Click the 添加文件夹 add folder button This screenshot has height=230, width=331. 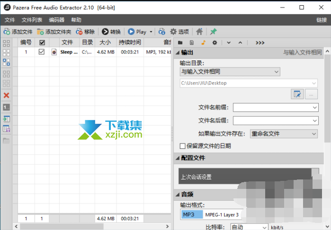click(54, 32)
